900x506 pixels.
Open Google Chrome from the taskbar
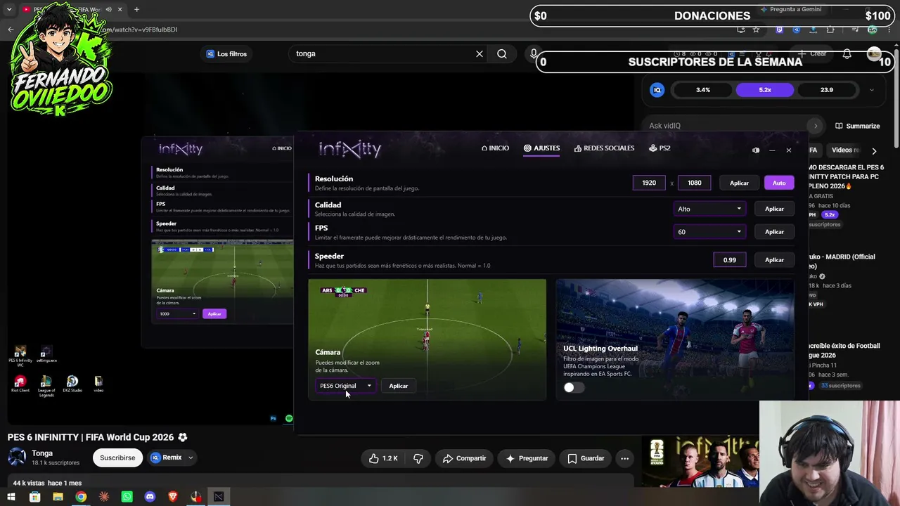pos(81,497)
